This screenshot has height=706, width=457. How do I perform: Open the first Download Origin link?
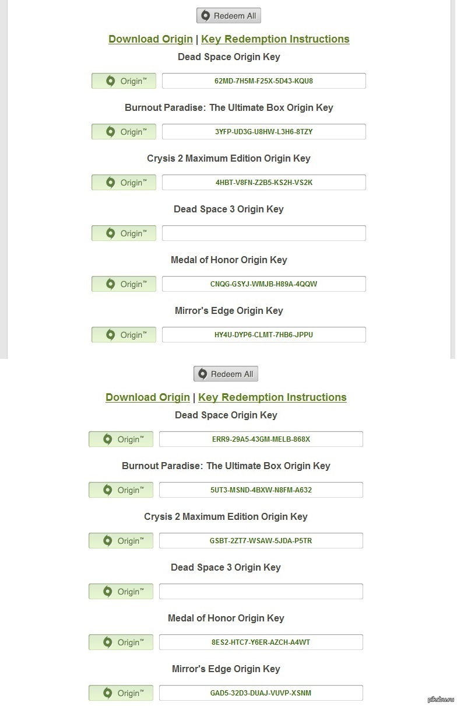click(x=150, y=39)
